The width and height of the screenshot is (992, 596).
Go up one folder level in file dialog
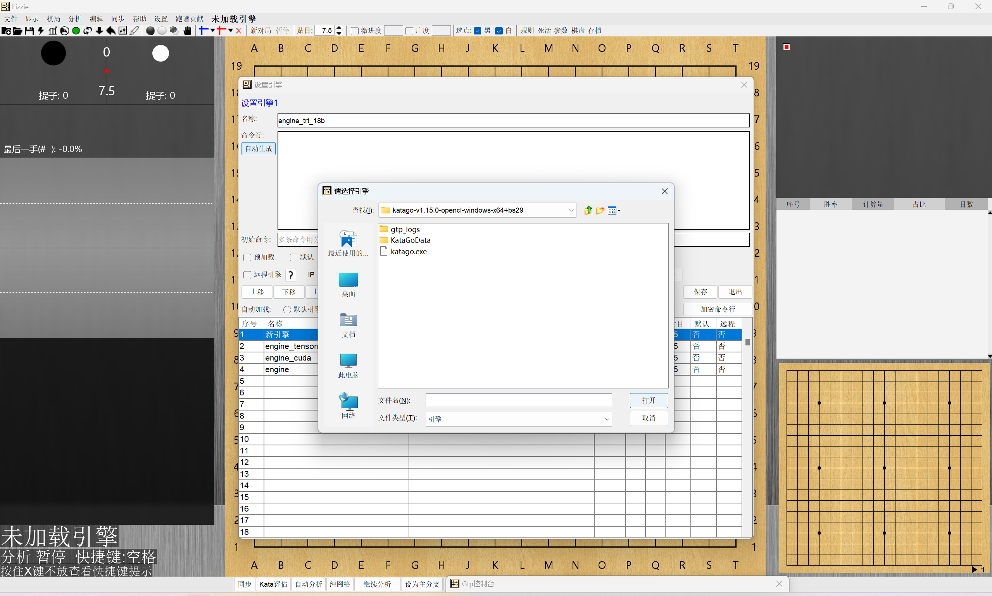[588, 210]
